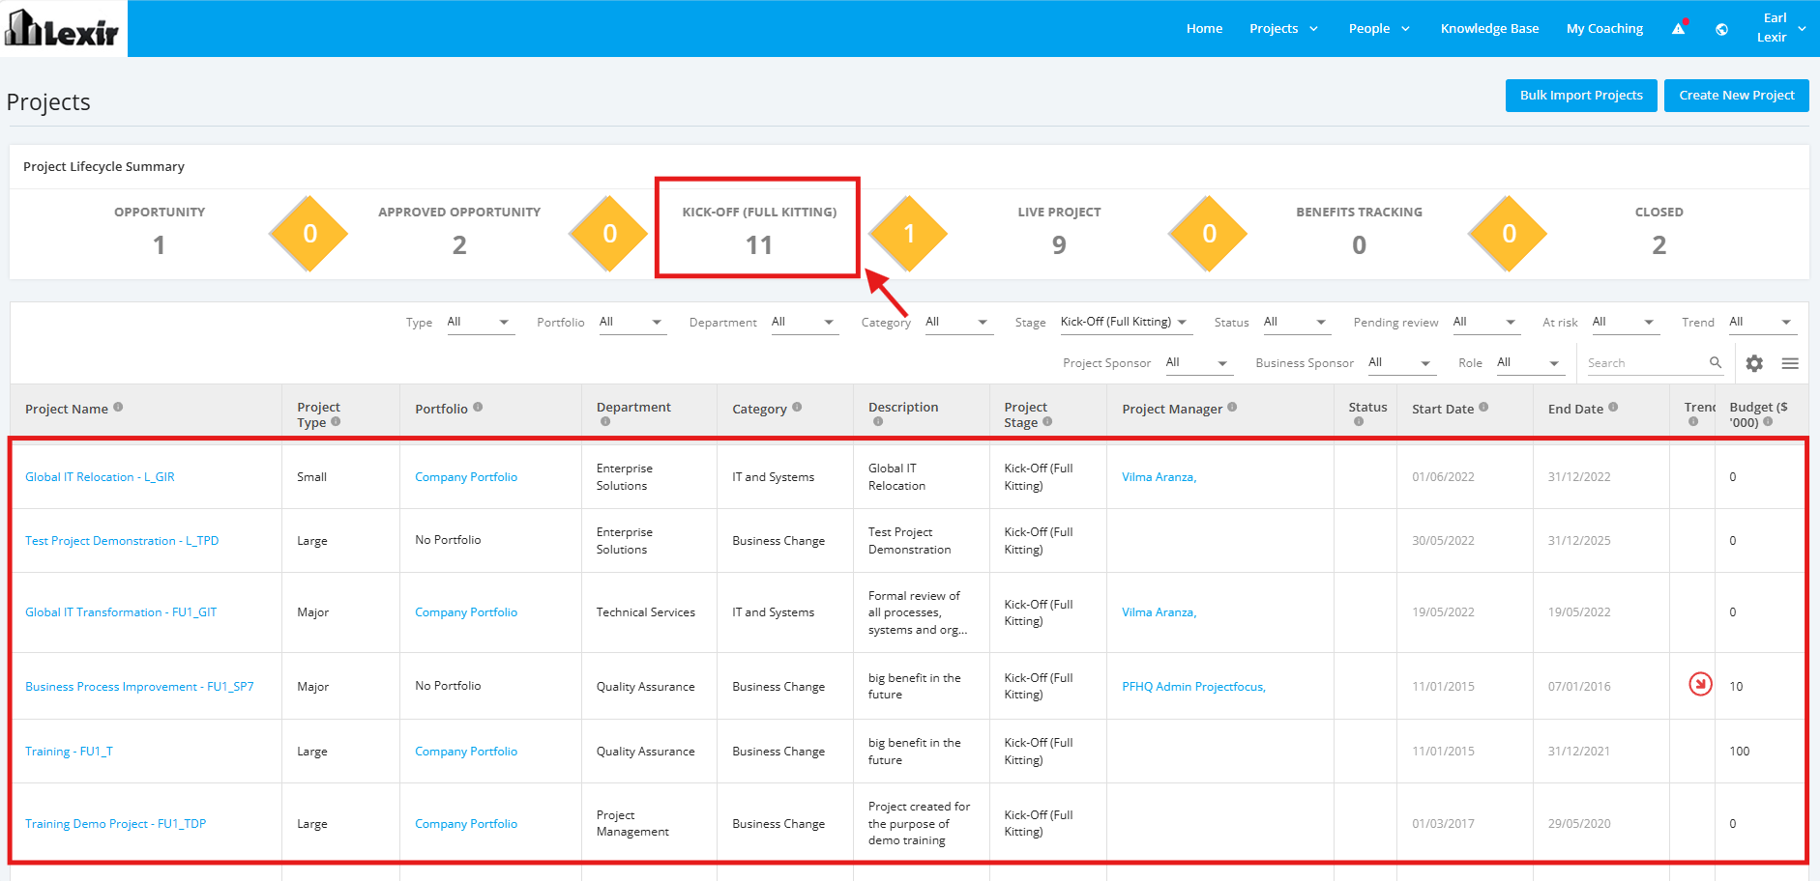Open the table hamburger menu icon
This screenshot has width=1820, height=881.
coord(1790,363)
